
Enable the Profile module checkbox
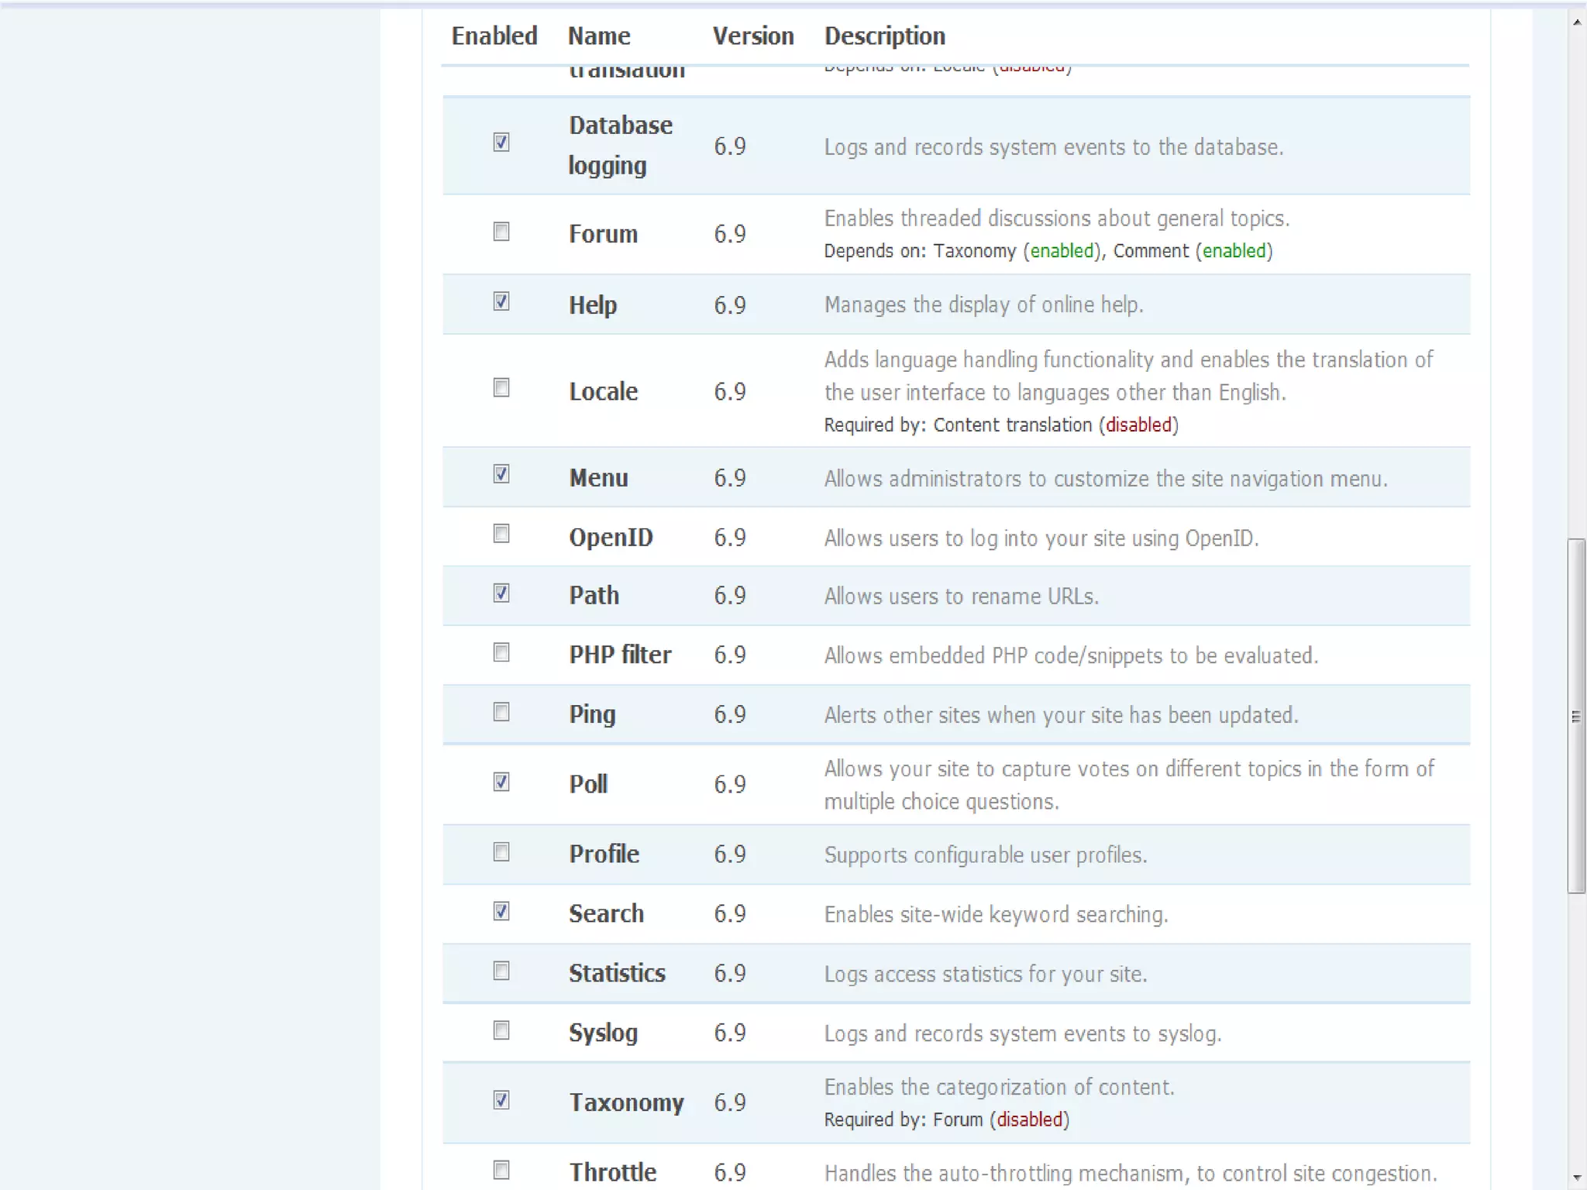coord(501,852)
